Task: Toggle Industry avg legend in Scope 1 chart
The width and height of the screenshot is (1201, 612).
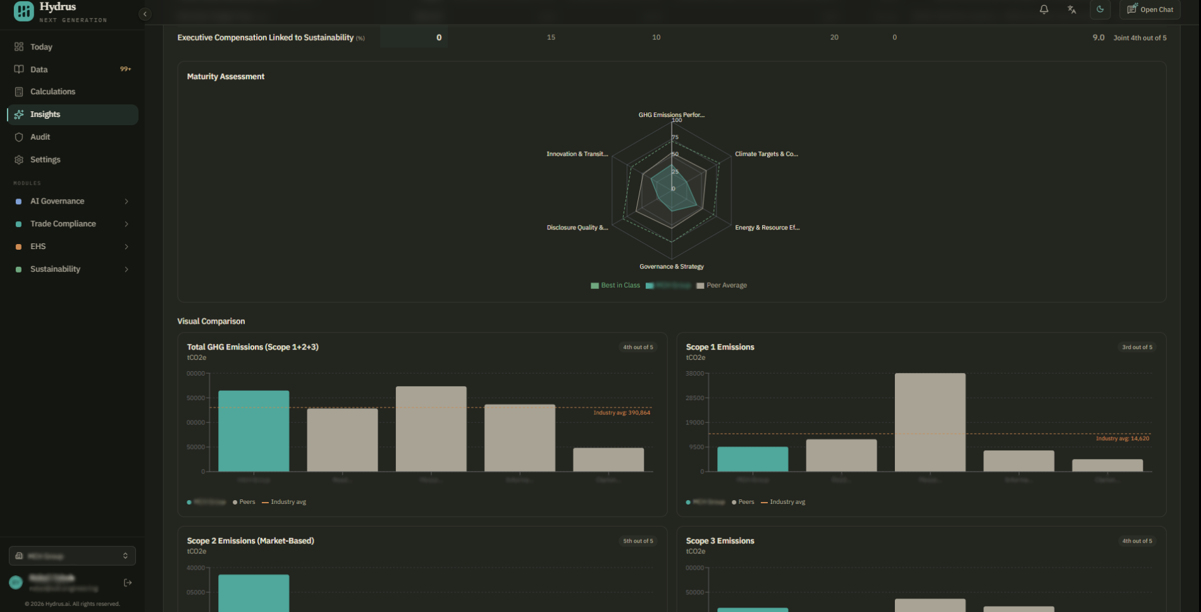Action: click(783, 502)
